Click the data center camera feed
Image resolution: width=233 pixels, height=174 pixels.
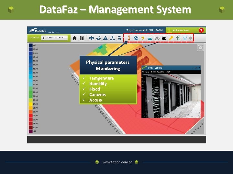pyautogui.click(x=171, y=96)
